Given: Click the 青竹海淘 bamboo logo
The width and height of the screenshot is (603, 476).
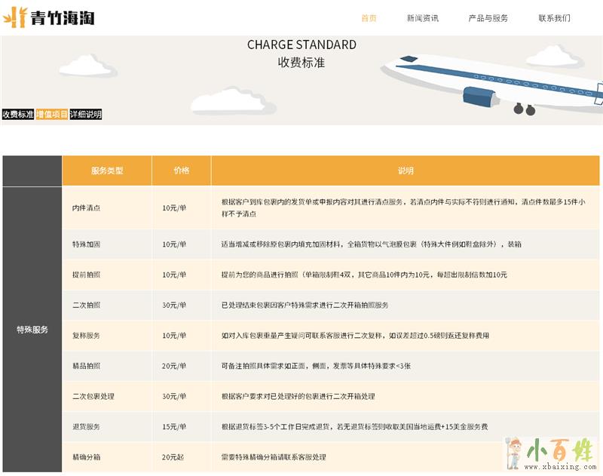Looking at the screenshot, I should pyautogui.click(x=49, y=18).
